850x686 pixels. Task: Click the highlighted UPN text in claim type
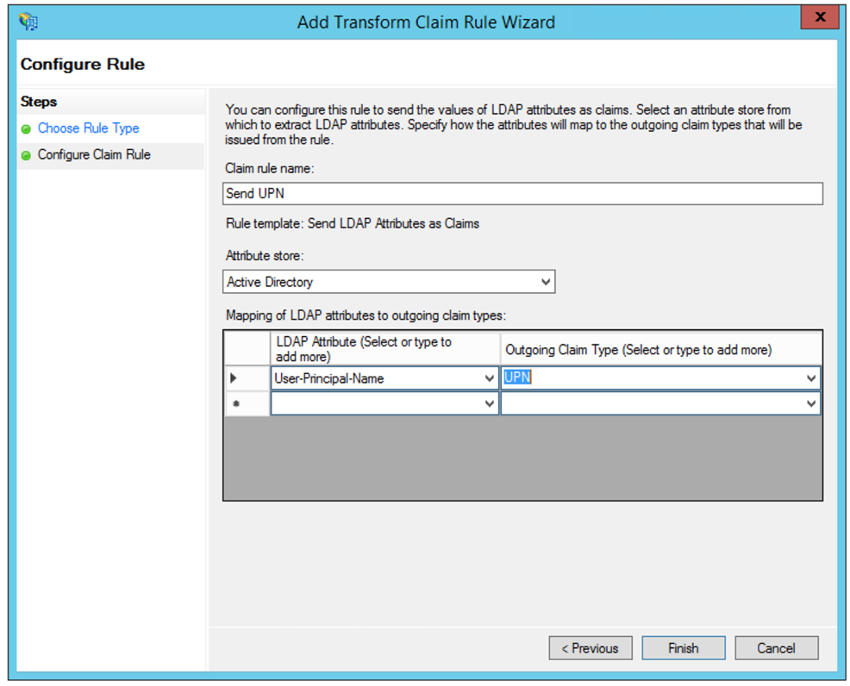pyautogui.click(x=517, y=377)
